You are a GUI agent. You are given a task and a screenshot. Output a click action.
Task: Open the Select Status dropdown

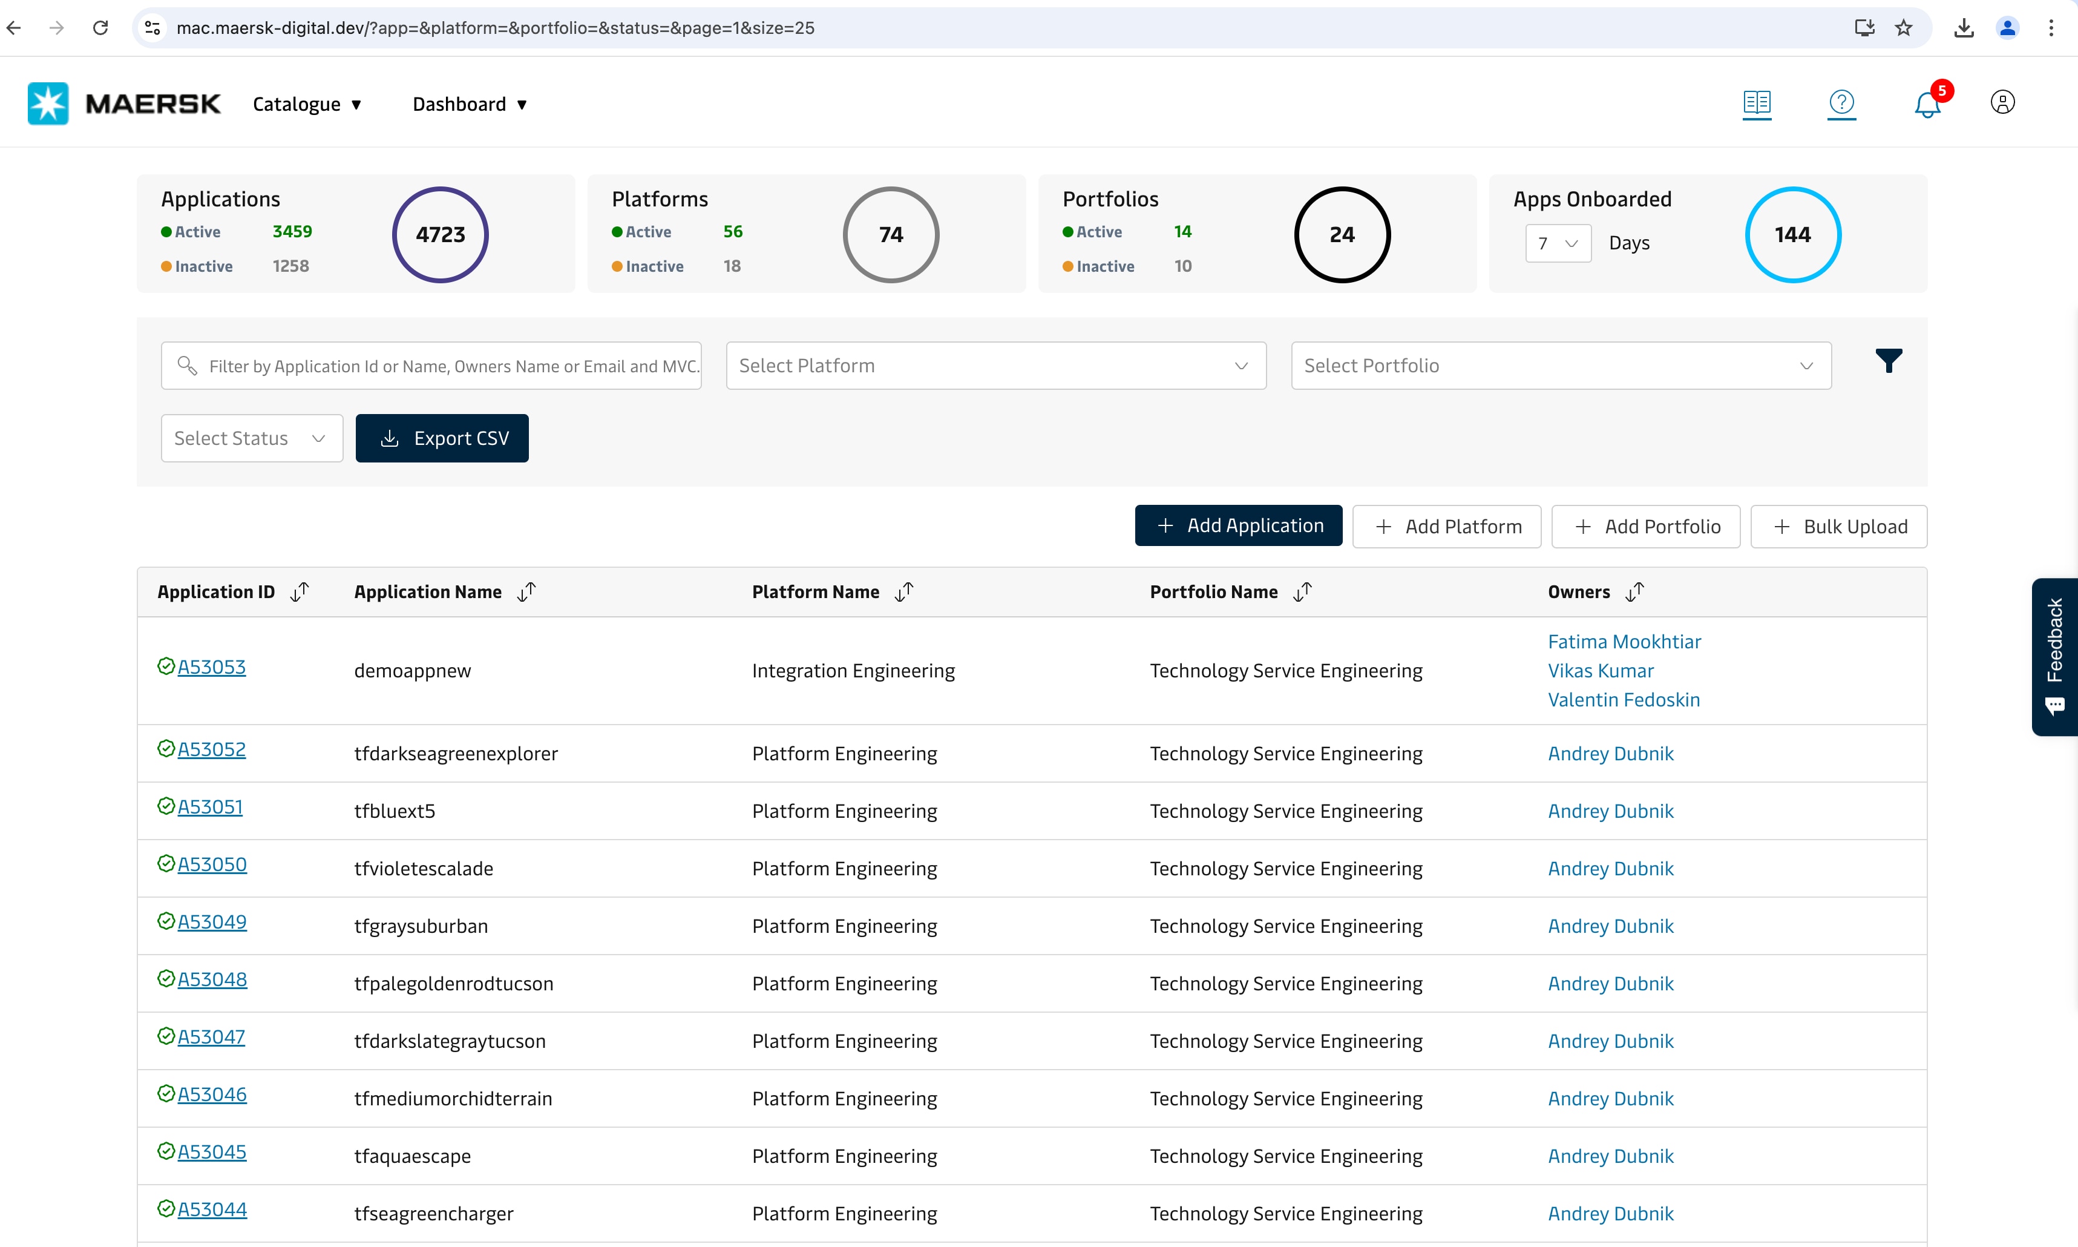click(251, 438)
